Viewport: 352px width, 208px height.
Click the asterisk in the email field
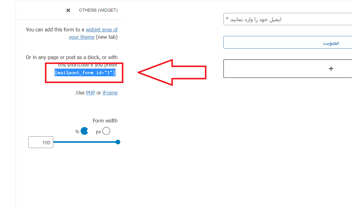click(227, 19)
